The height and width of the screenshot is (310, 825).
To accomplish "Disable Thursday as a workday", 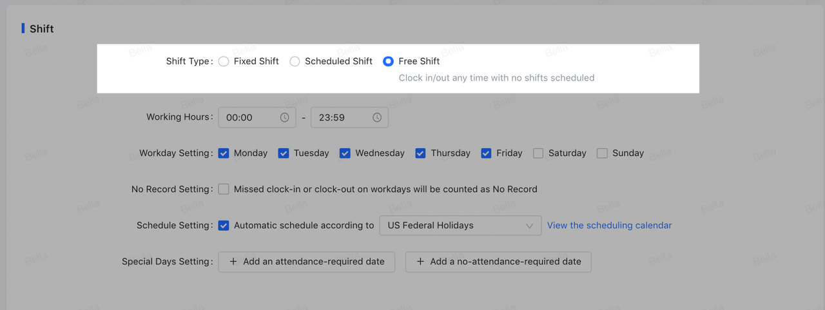I will pos(420,153).
